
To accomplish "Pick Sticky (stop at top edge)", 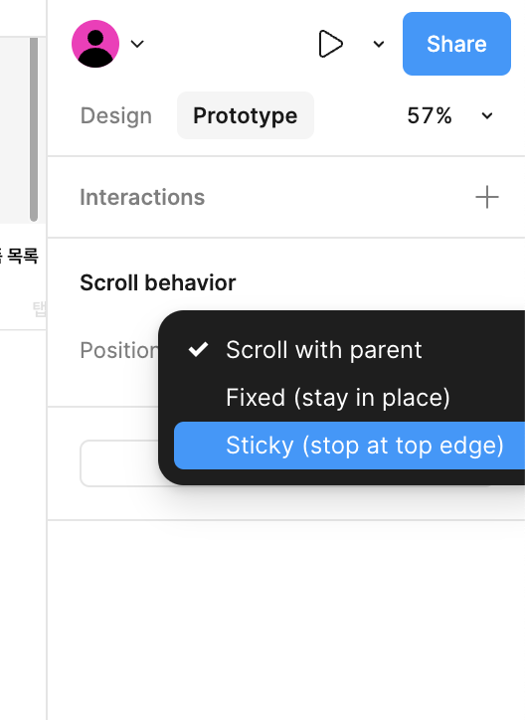I will tap(349, 446).
